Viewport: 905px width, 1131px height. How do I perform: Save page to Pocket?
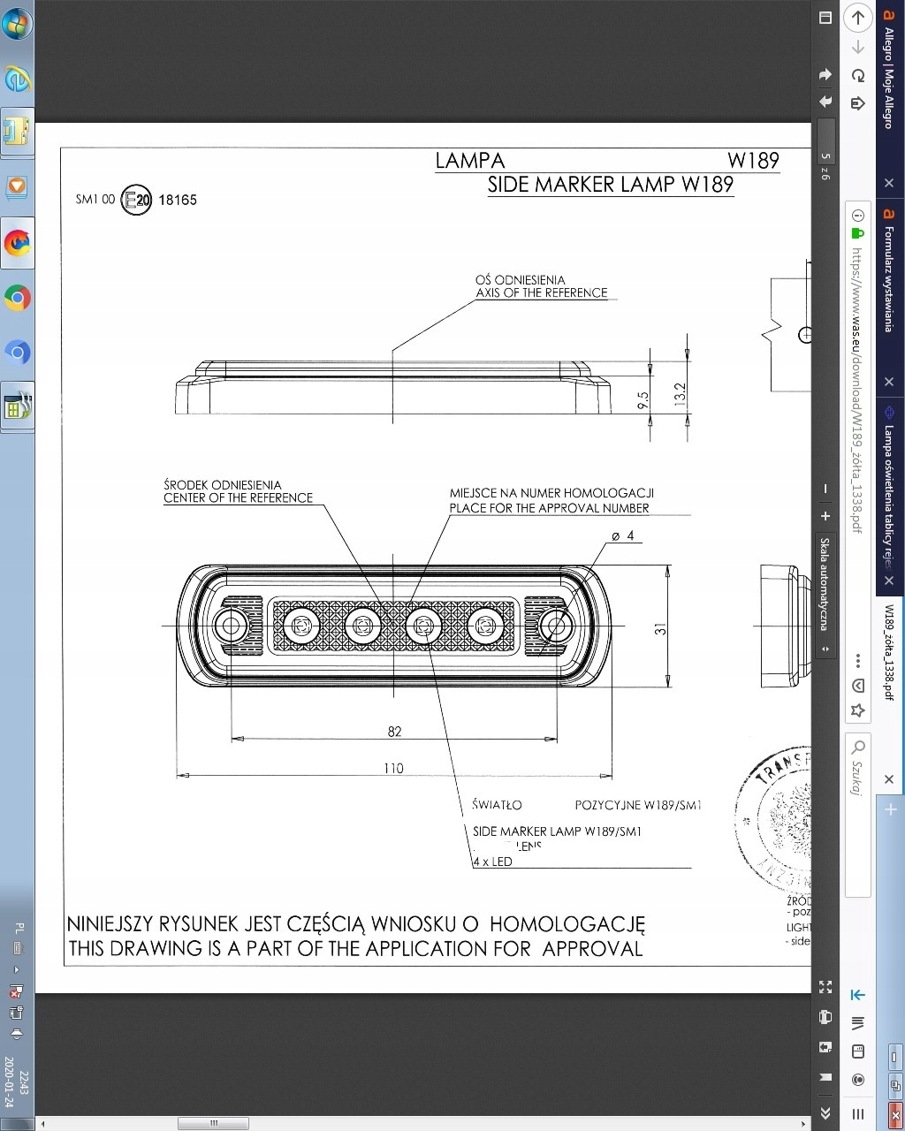857,686
